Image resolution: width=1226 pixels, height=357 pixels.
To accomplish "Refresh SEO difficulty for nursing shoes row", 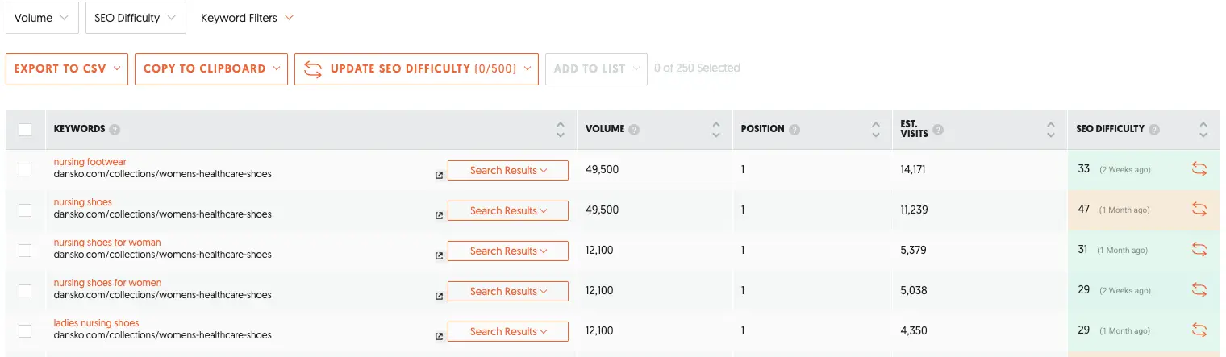I will point(1199,210).
